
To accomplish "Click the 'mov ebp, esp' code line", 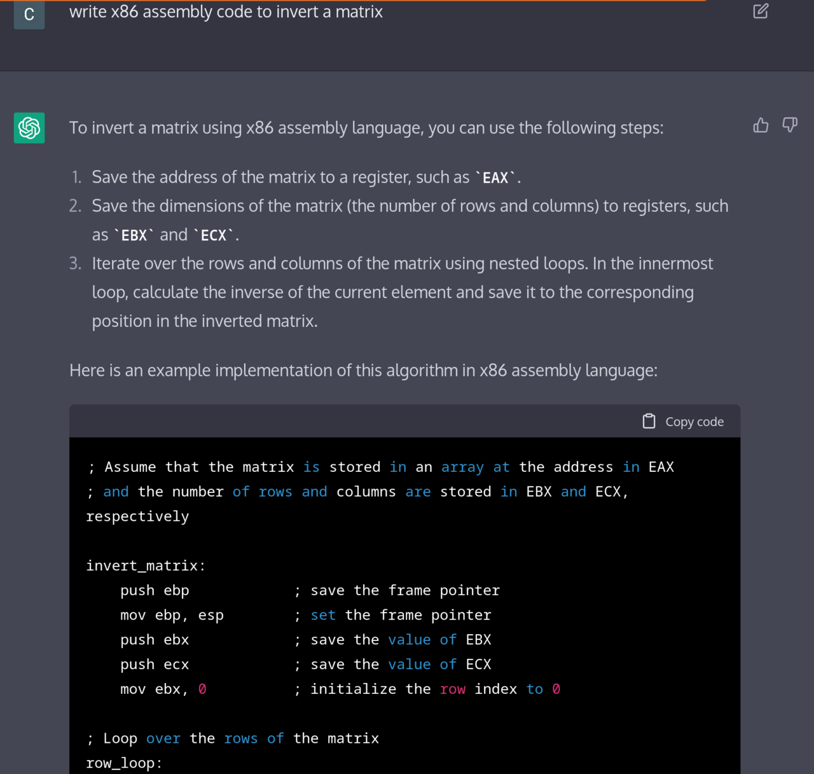I will tap(172, 615).
